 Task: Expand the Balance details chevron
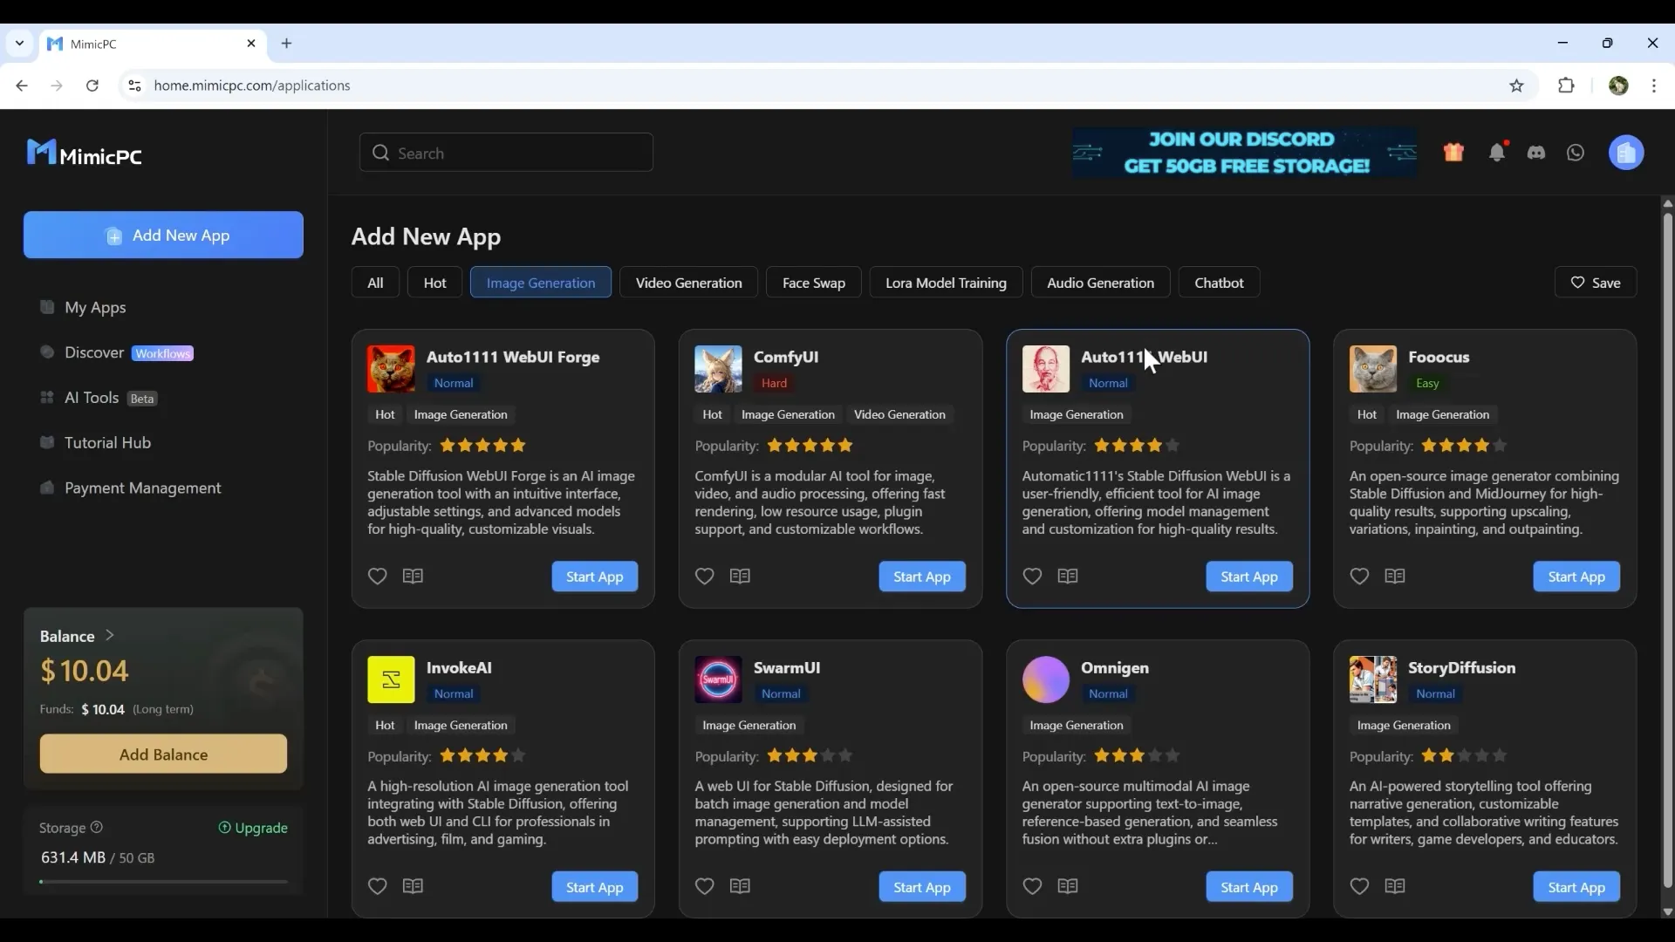pyautogui.click(x=109, y=635)
